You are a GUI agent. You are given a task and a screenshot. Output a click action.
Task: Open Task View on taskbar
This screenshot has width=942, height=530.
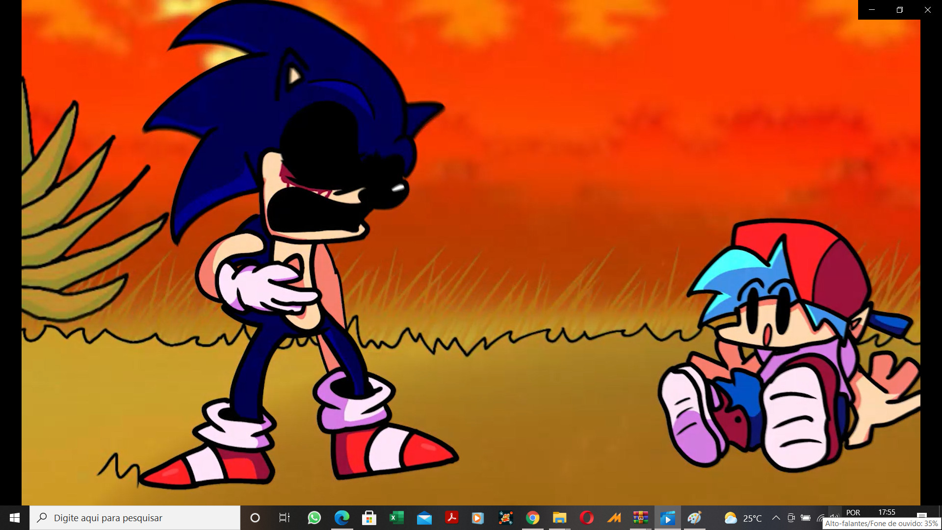pos(284,518)
